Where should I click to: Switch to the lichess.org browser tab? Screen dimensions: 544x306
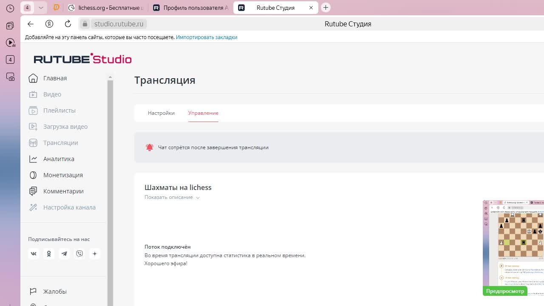pos(106,8)
